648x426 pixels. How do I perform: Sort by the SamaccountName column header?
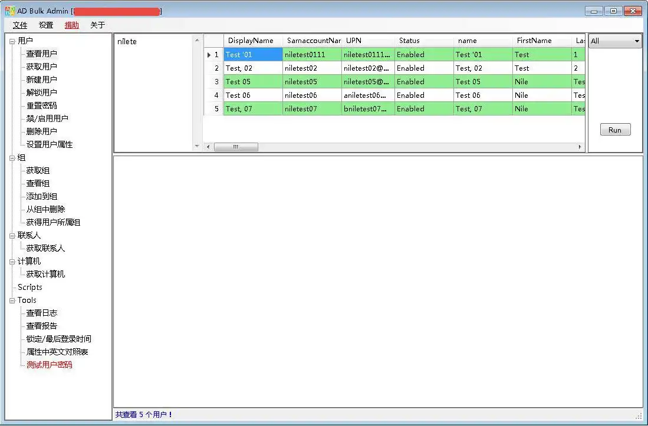click(x=312, y=41)
